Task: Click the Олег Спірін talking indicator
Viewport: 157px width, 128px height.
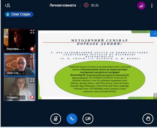Action: [x=19, y=14]
